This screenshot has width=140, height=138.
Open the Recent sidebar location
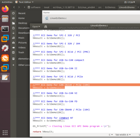(22, 13)
